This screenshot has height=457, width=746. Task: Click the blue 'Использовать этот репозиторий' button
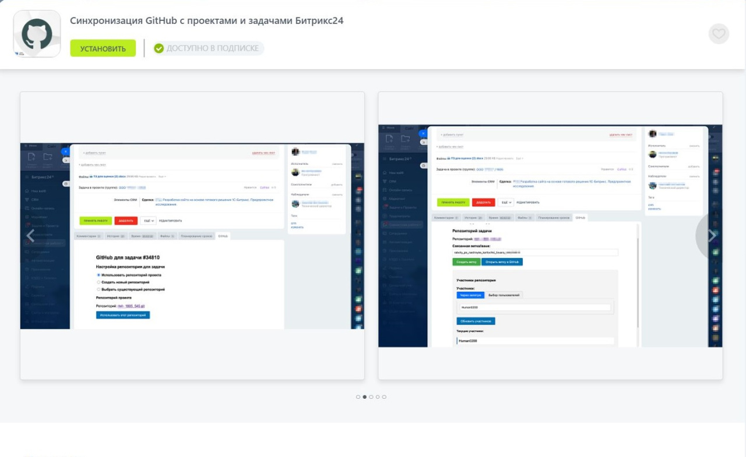(x=123, y=315)
